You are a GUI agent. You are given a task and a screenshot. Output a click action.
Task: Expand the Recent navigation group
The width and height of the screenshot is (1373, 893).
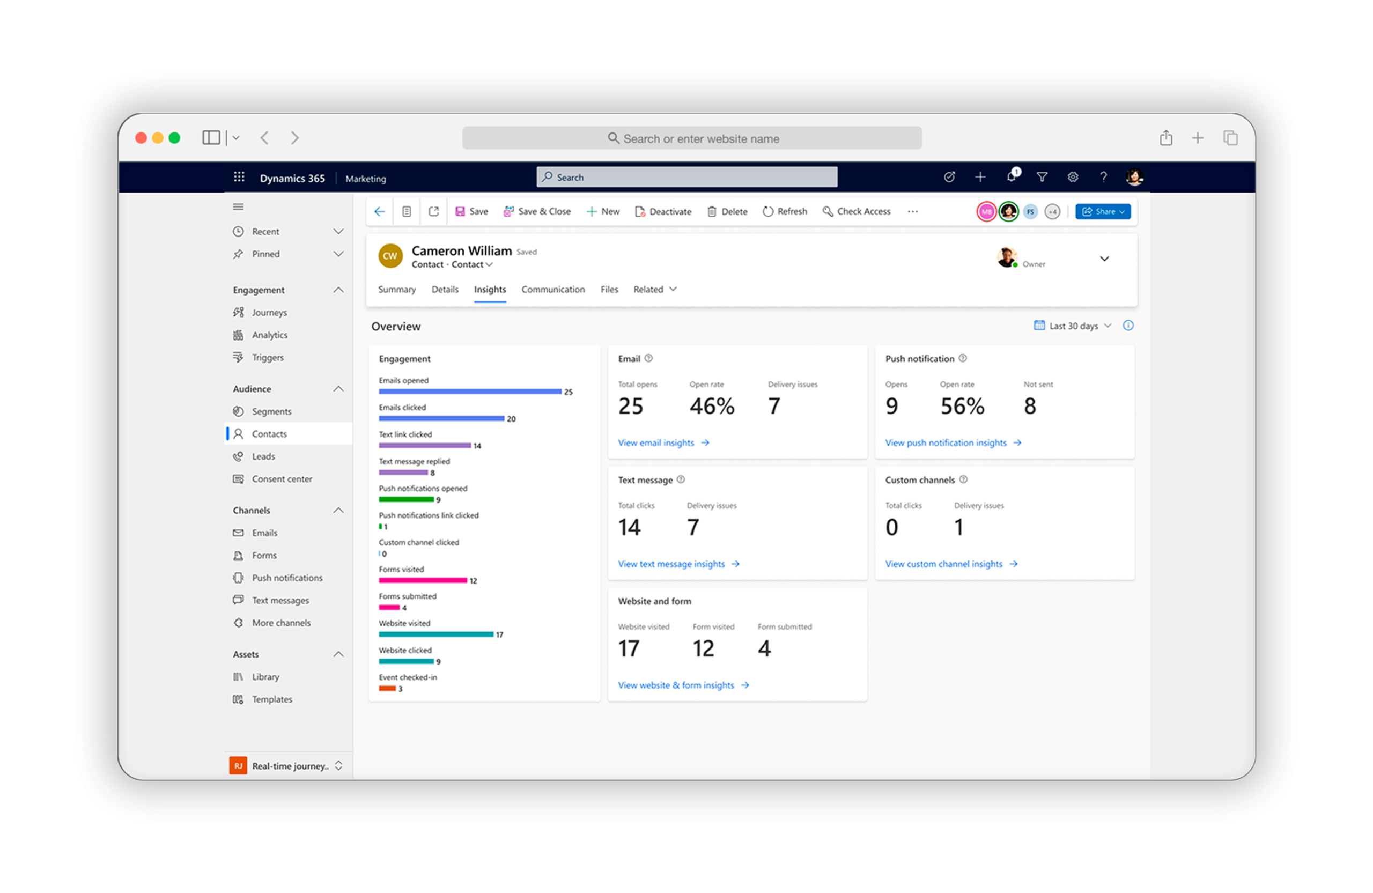(x=338, y=231)
